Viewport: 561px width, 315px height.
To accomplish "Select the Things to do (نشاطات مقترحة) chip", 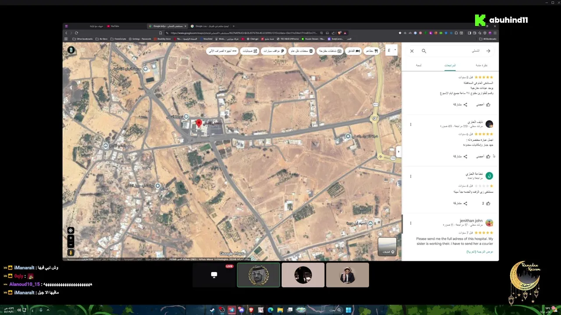I will pos(330,51).
